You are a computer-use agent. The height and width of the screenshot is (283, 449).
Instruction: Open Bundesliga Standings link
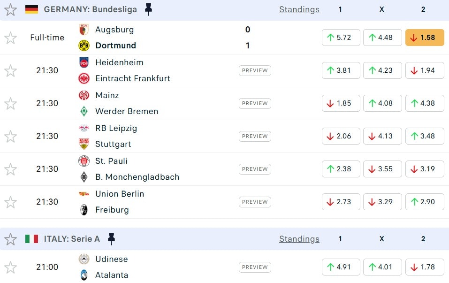click(299, 9)
